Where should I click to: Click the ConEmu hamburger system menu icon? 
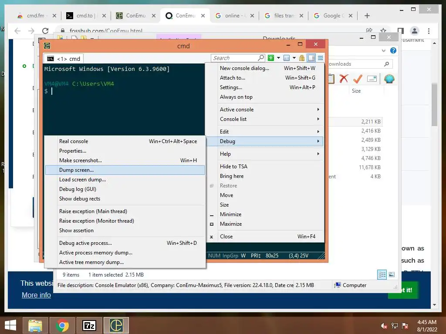[320, 58]
